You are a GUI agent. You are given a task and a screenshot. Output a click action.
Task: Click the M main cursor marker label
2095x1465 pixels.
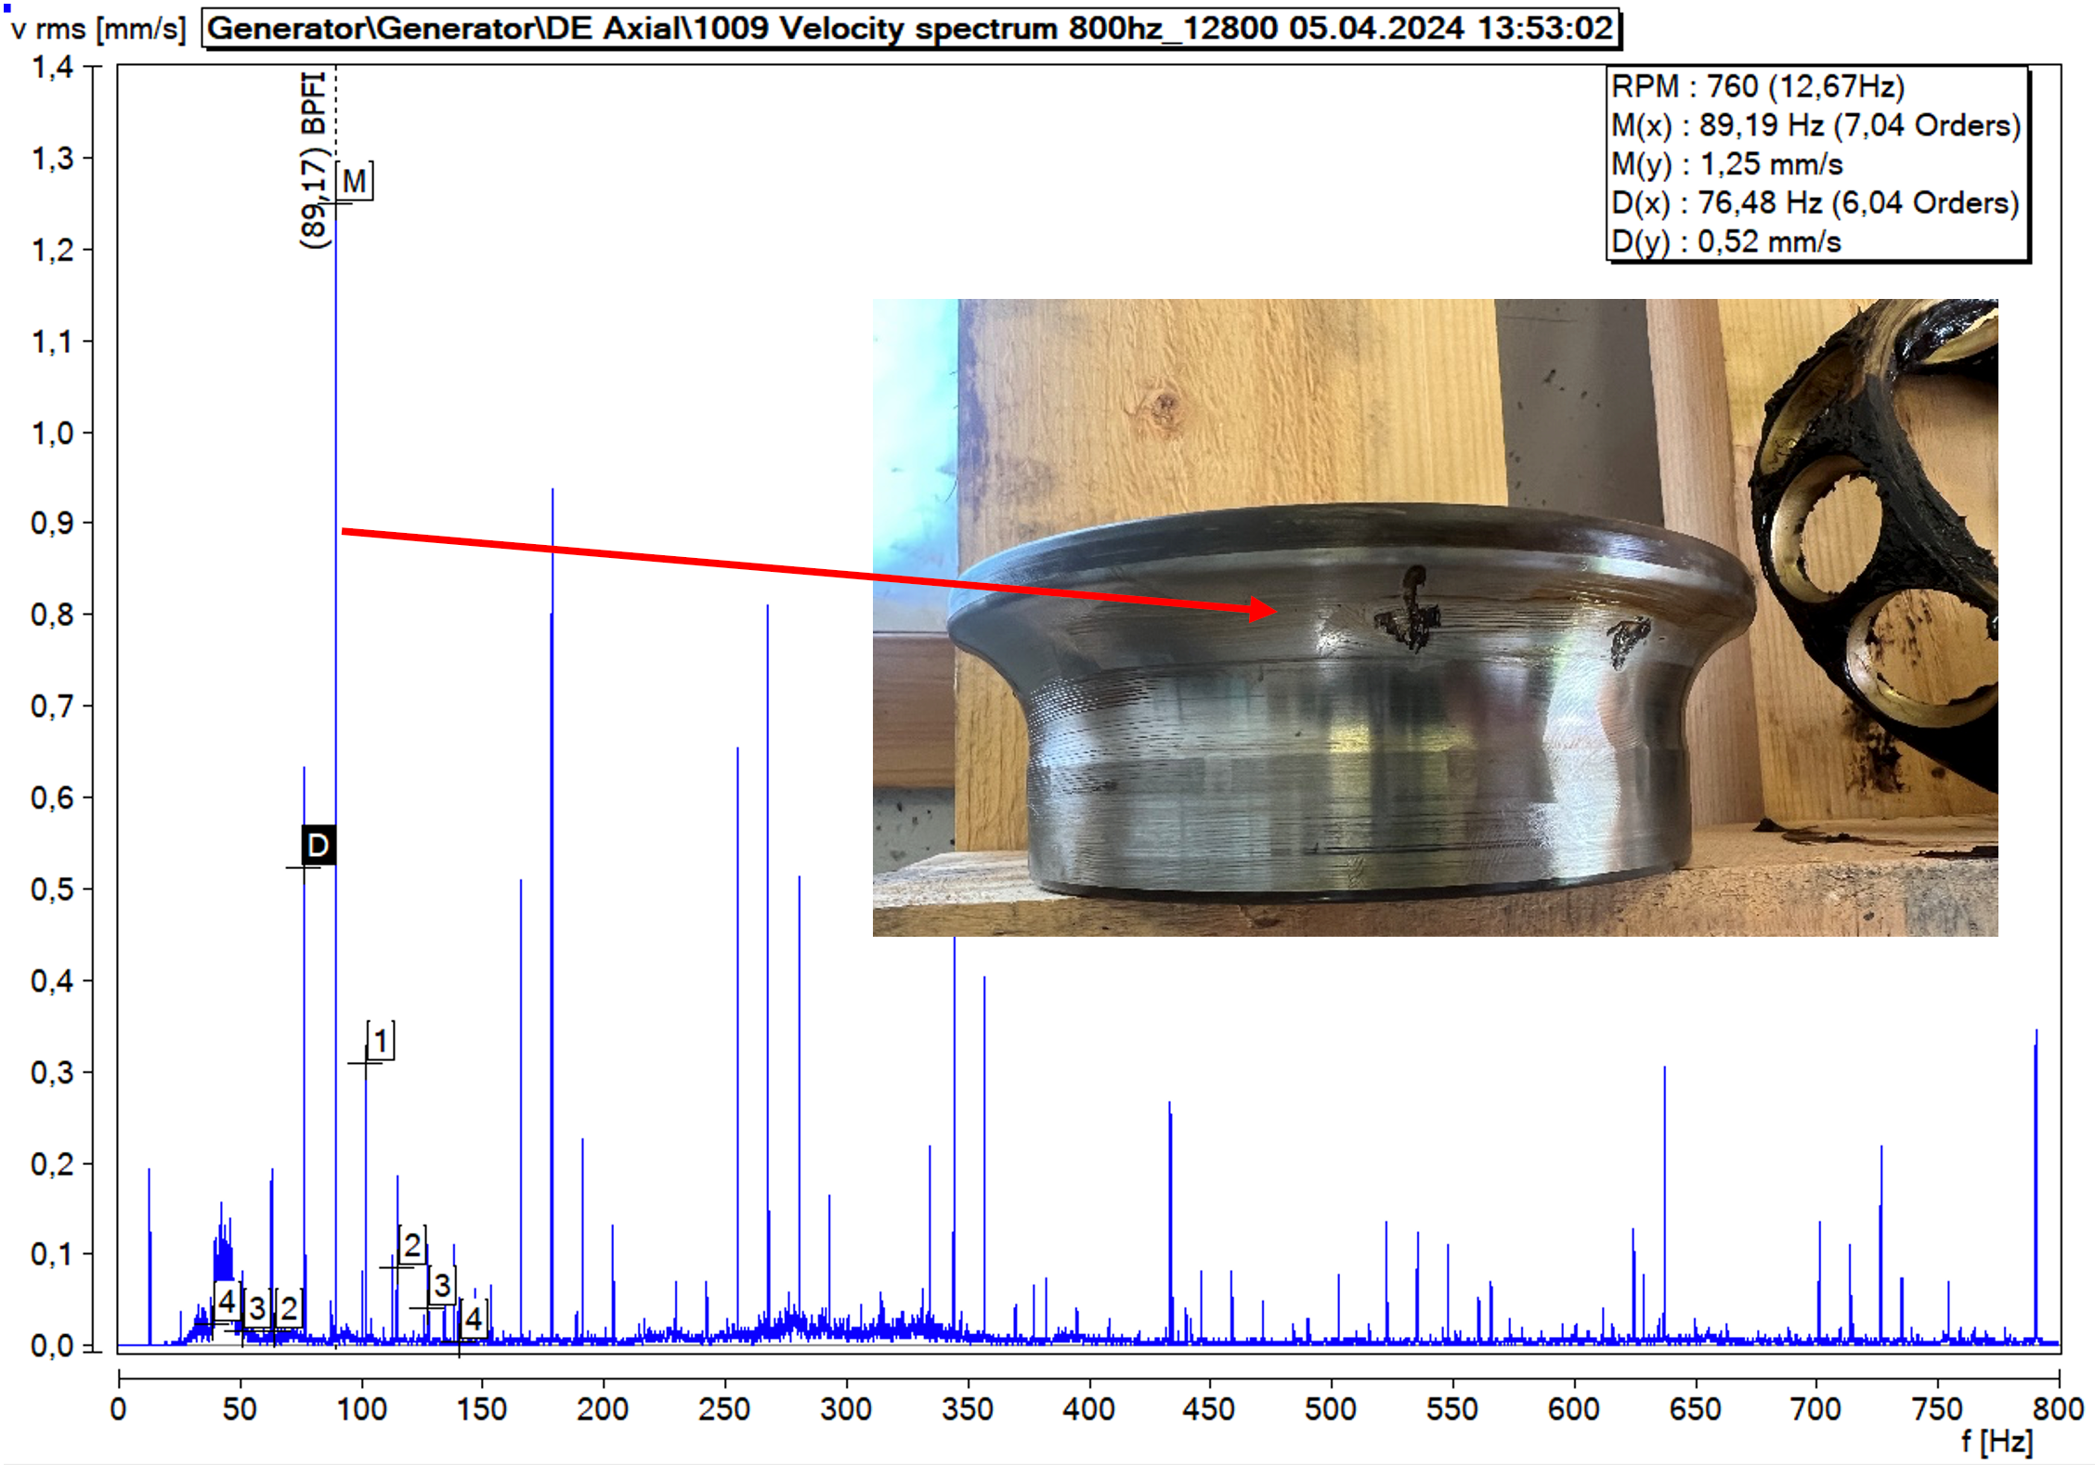pyautogui.click(x=354, y=181)
